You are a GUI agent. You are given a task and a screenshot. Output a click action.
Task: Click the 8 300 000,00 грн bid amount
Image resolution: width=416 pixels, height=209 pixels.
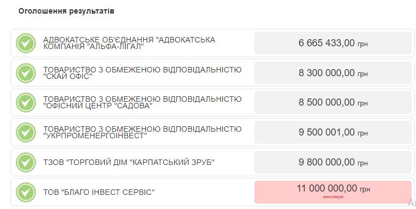333,73
